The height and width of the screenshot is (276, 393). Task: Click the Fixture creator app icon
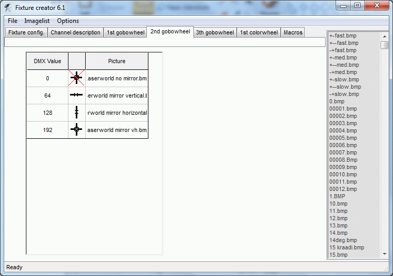[8, 8]
